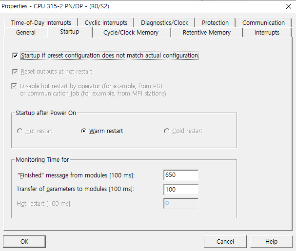This screenshot has height=251, width=296.
Task: Edit Finished message monitoring time field
Action: (x=181, y=175)
